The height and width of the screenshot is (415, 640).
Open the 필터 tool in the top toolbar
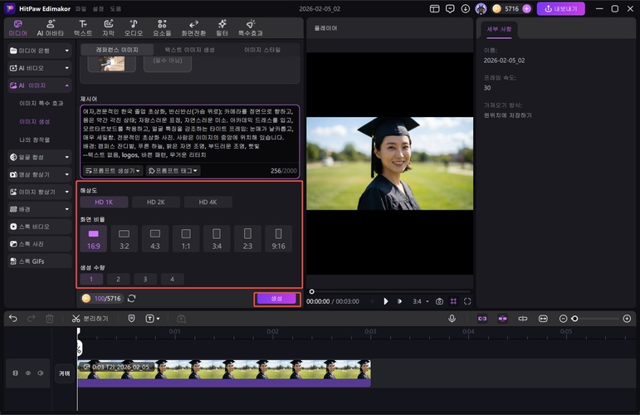tap(222, 28)
